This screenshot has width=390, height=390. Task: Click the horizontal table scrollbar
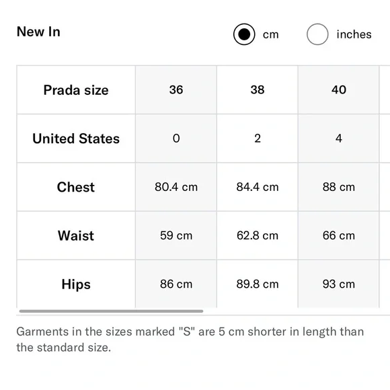111,311
